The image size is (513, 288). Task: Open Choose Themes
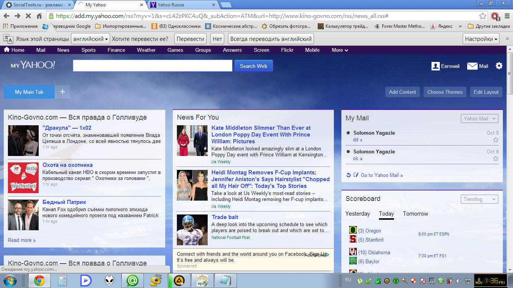pos(445,92)
